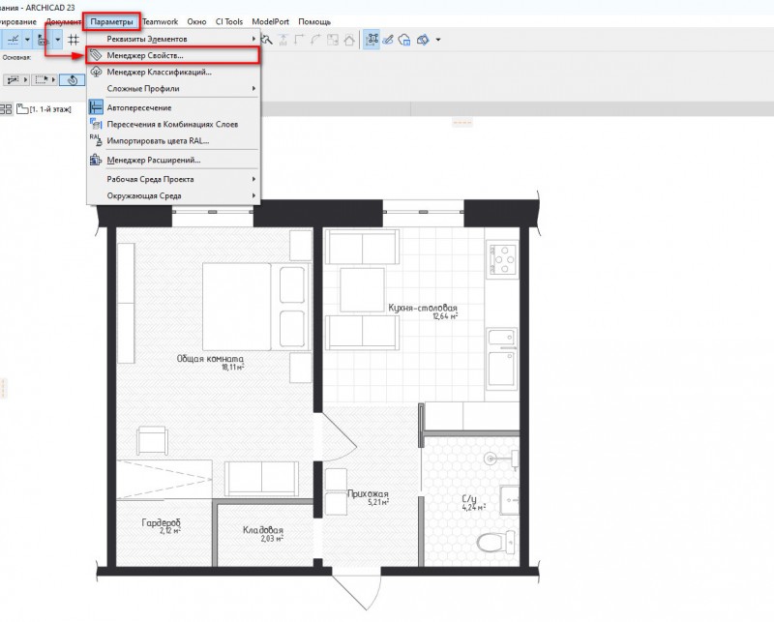The image size is (774, 622).
Task: Toggle the suspend groups icon
Action: 372,40
